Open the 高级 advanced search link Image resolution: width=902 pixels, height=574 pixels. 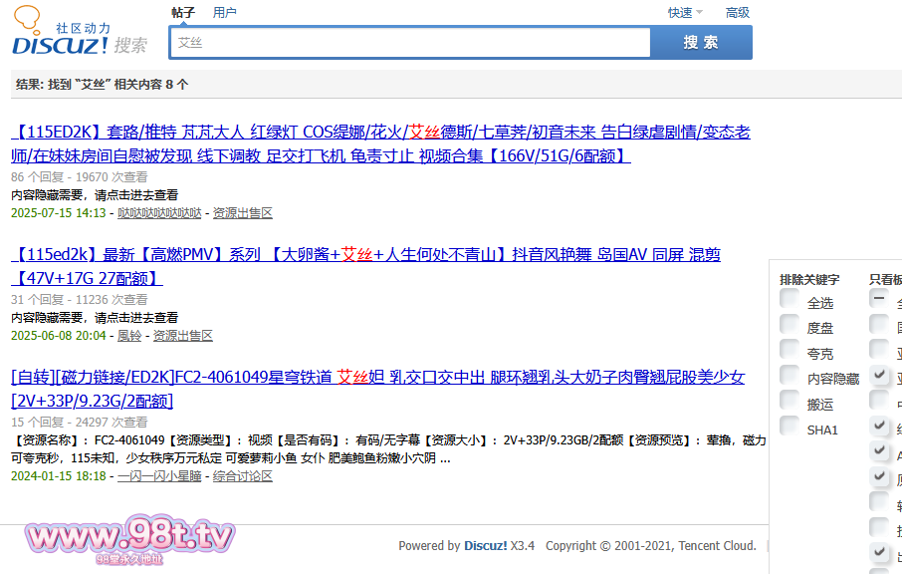738,13
